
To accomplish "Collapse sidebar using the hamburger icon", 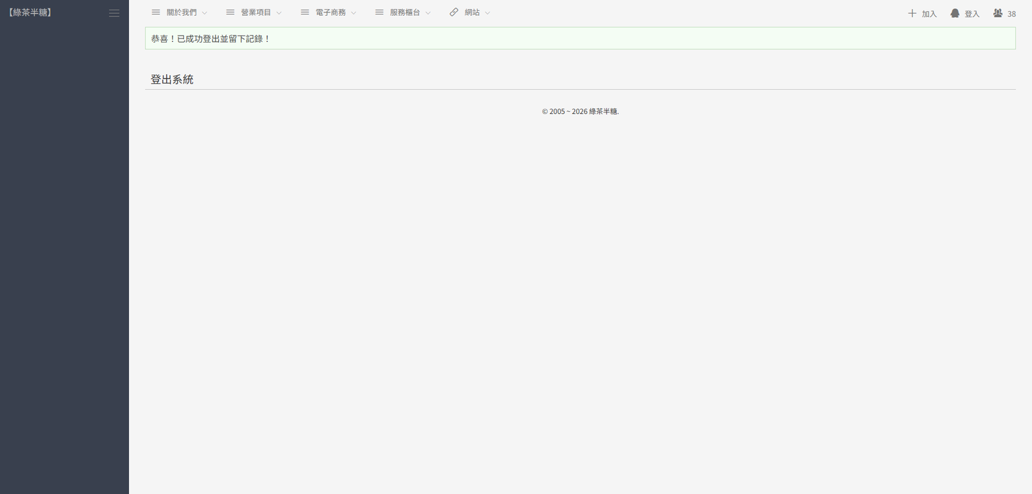I will pyautogui.click(x=114, y=13).
